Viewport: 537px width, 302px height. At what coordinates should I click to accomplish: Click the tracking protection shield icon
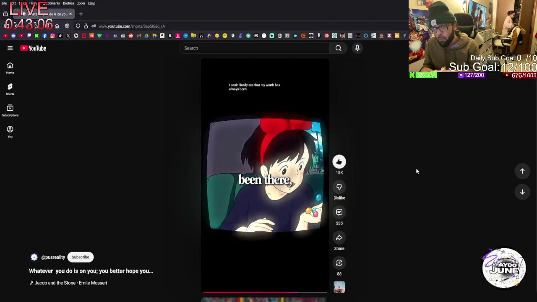pos(78,26)
